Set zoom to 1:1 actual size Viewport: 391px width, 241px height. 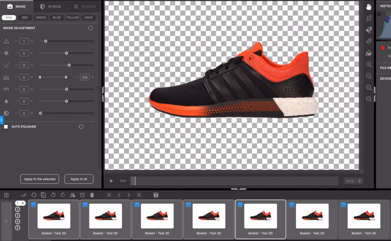(369, 87)
